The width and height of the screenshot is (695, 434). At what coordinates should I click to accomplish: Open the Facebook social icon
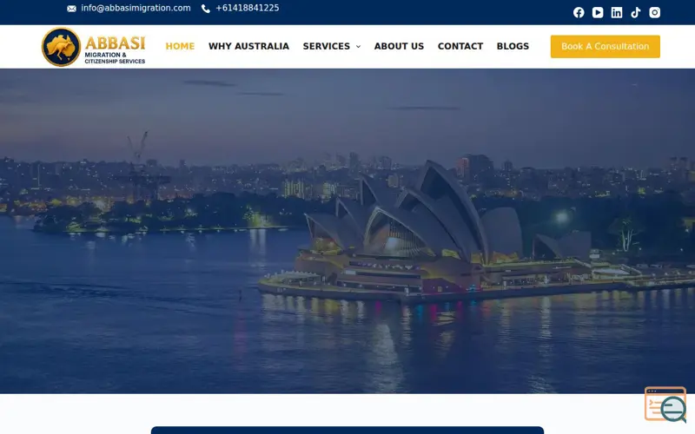tap(579, 12)
